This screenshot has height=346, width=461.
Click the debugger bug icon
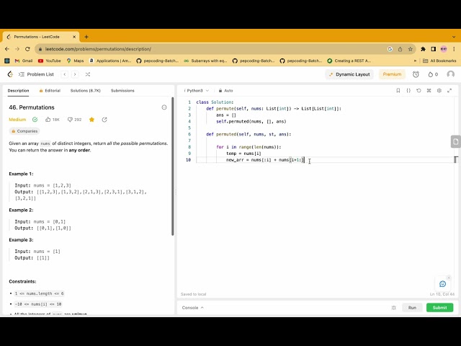coord(394,308)
